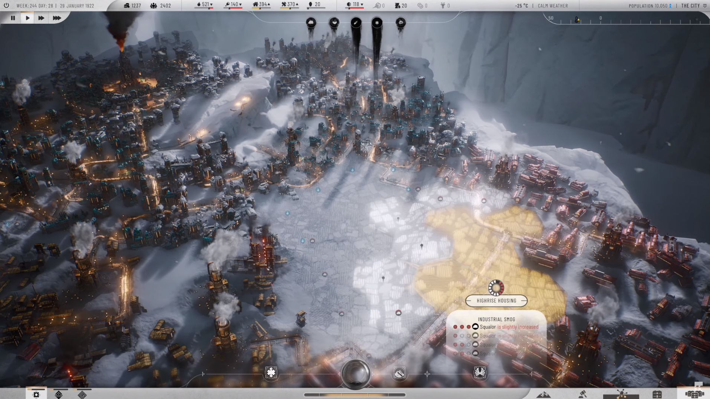Viewport: 710px width, 399px height.
Task: Click the snowflake cold problem icon
Action: 377,23
